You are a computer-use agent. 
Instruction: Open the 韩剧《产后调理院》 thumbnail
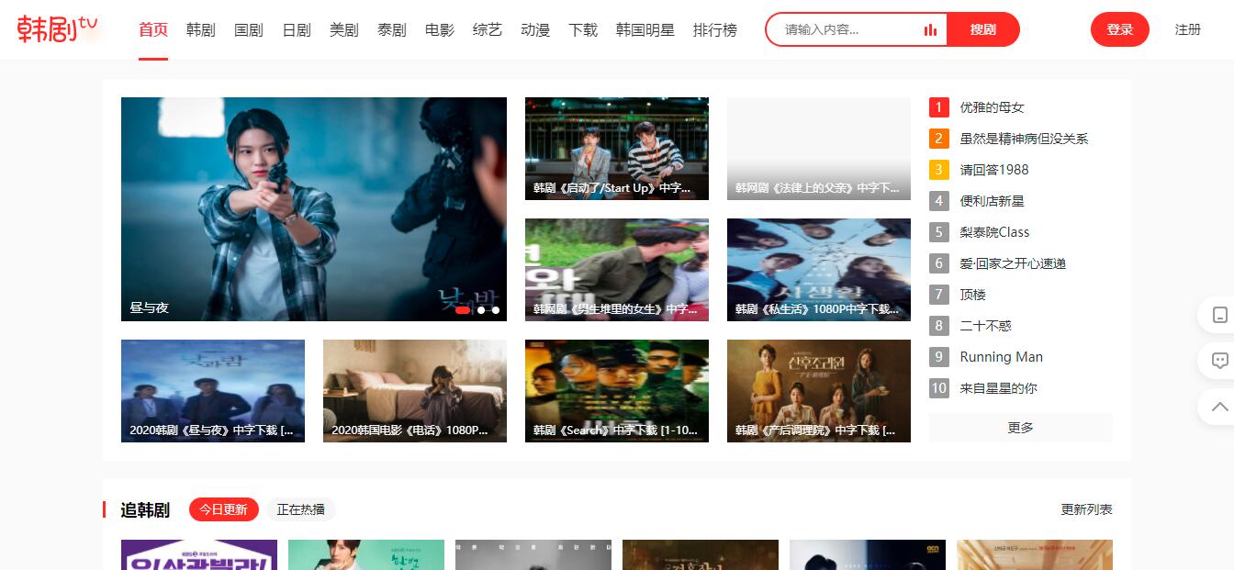[819, 391]
